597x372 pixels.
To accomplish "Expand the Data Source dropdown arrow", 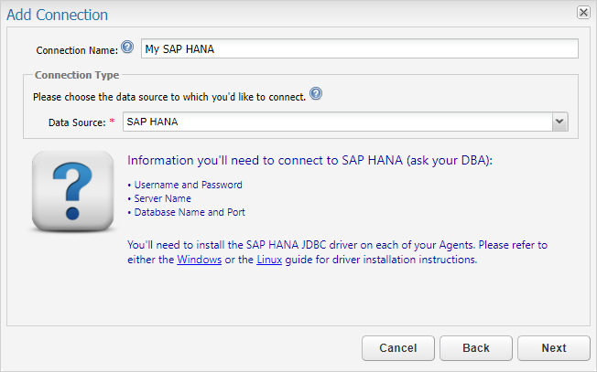I will 559,122.
